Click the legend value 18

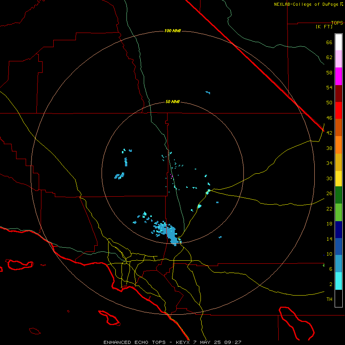[329, 224]
